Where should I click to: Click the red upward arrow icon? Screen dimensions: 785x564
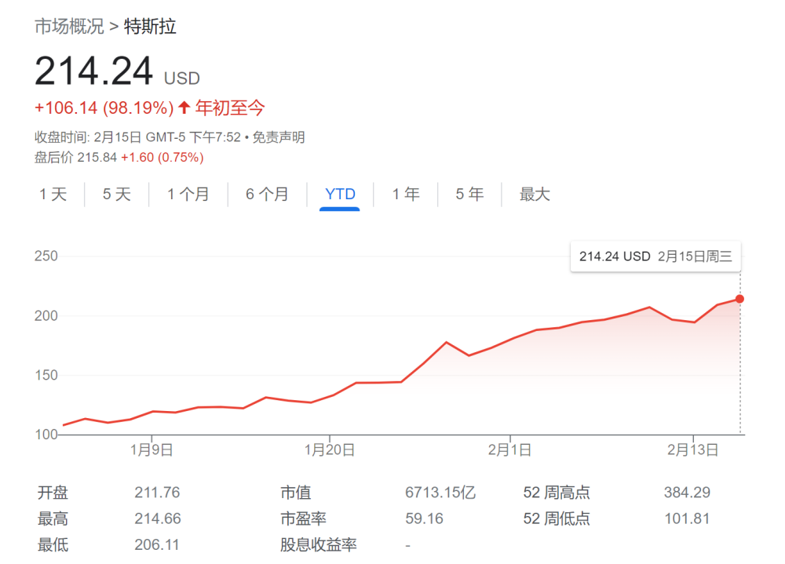[x=184, y=107]
